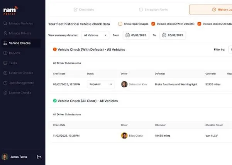Uncheck Include checks (All Clear)
The image size is (232, 165).
(199, 24)
